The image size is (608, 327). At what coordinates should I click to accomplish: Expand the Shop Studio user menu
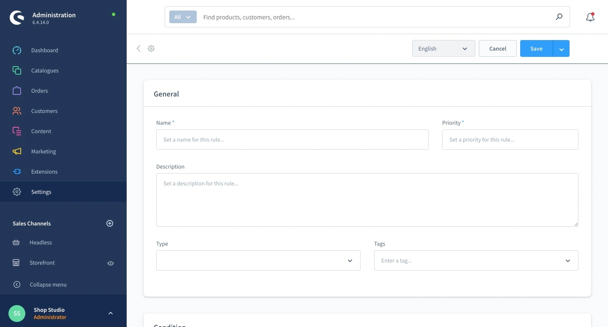110,313
